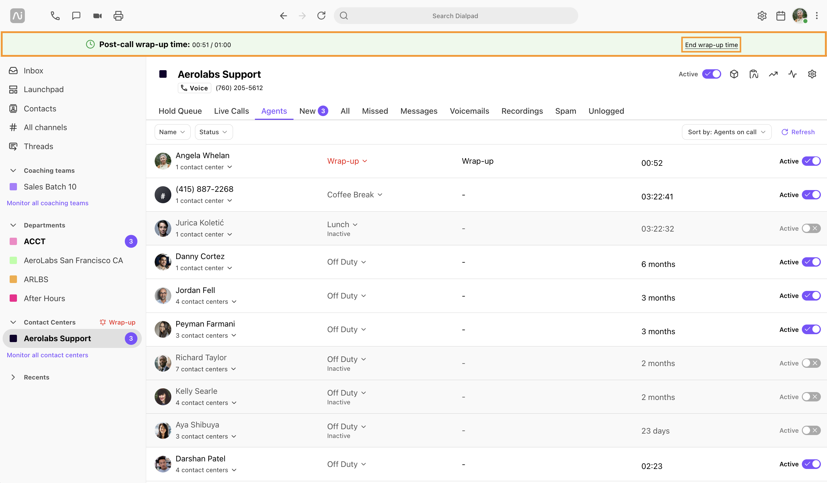Open All channels in the sidebar
Viewport: 827px width, 483px height.
(45, 127)
